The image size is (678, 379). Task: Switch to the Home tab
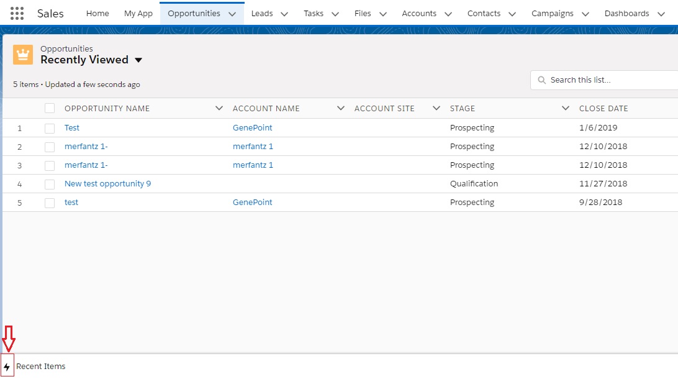(97, 13)
